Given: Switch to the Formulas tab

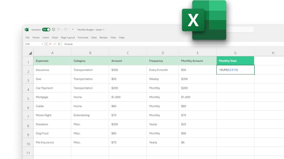Looking at the screenshot, I should click(x=83, y=38).
